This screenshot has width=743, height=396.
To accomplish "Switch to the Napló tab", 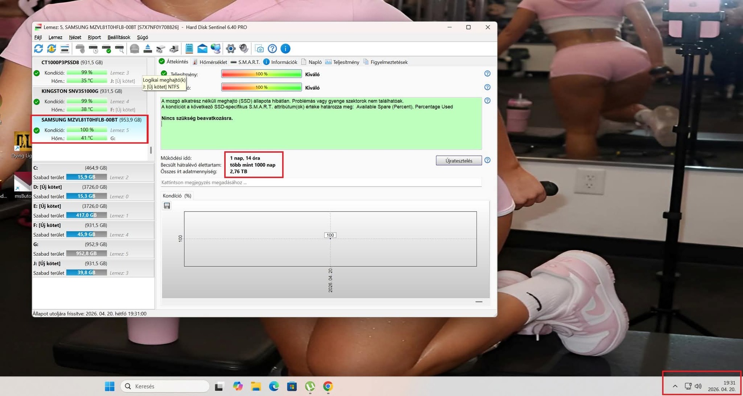I will pyautogui.click(x=312, y=62).
